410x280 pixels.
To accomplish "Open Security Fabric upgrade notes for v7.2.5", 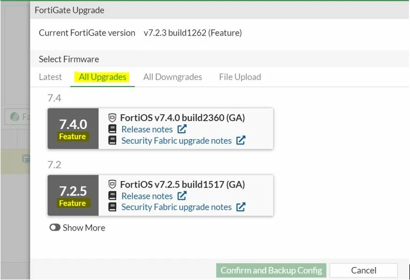I will (x=176, y=207).
